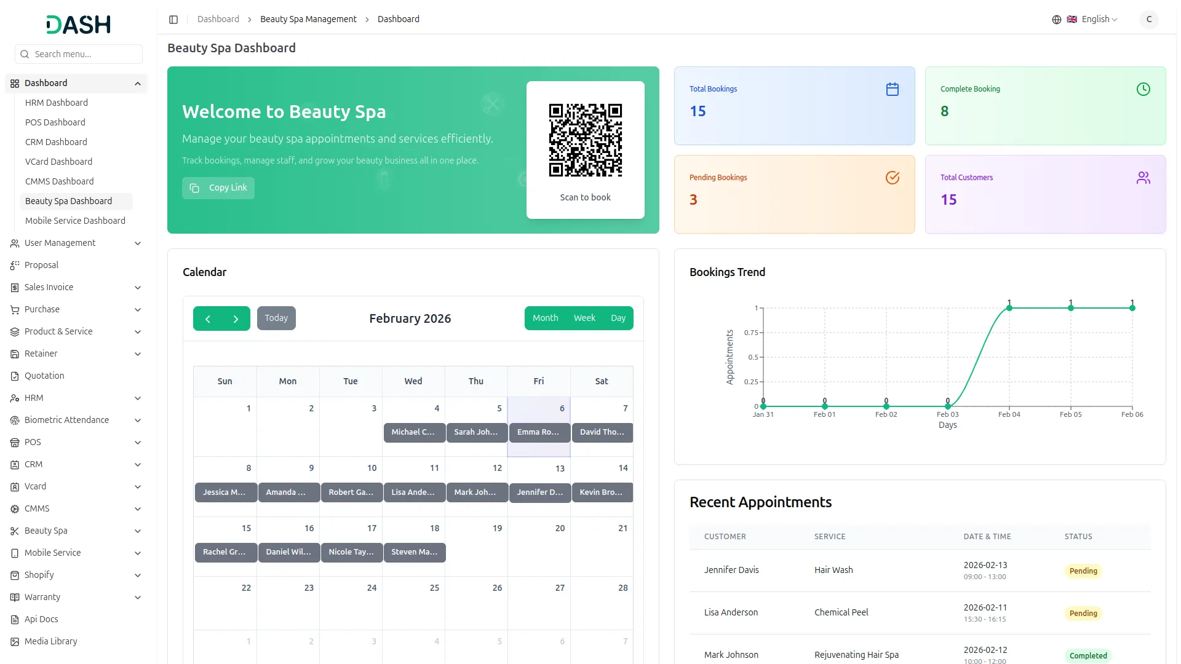Screen dimensions: 1181x664
Task: Click the Search menu input field
Action: tap(85, 55)
